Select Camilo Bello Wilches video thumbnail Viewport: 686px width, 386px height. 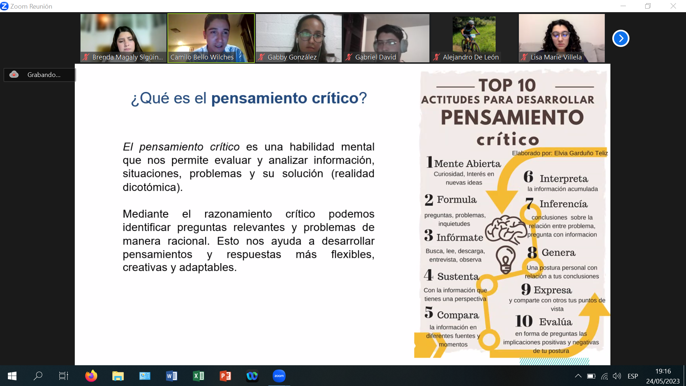[x=211, y=38]
